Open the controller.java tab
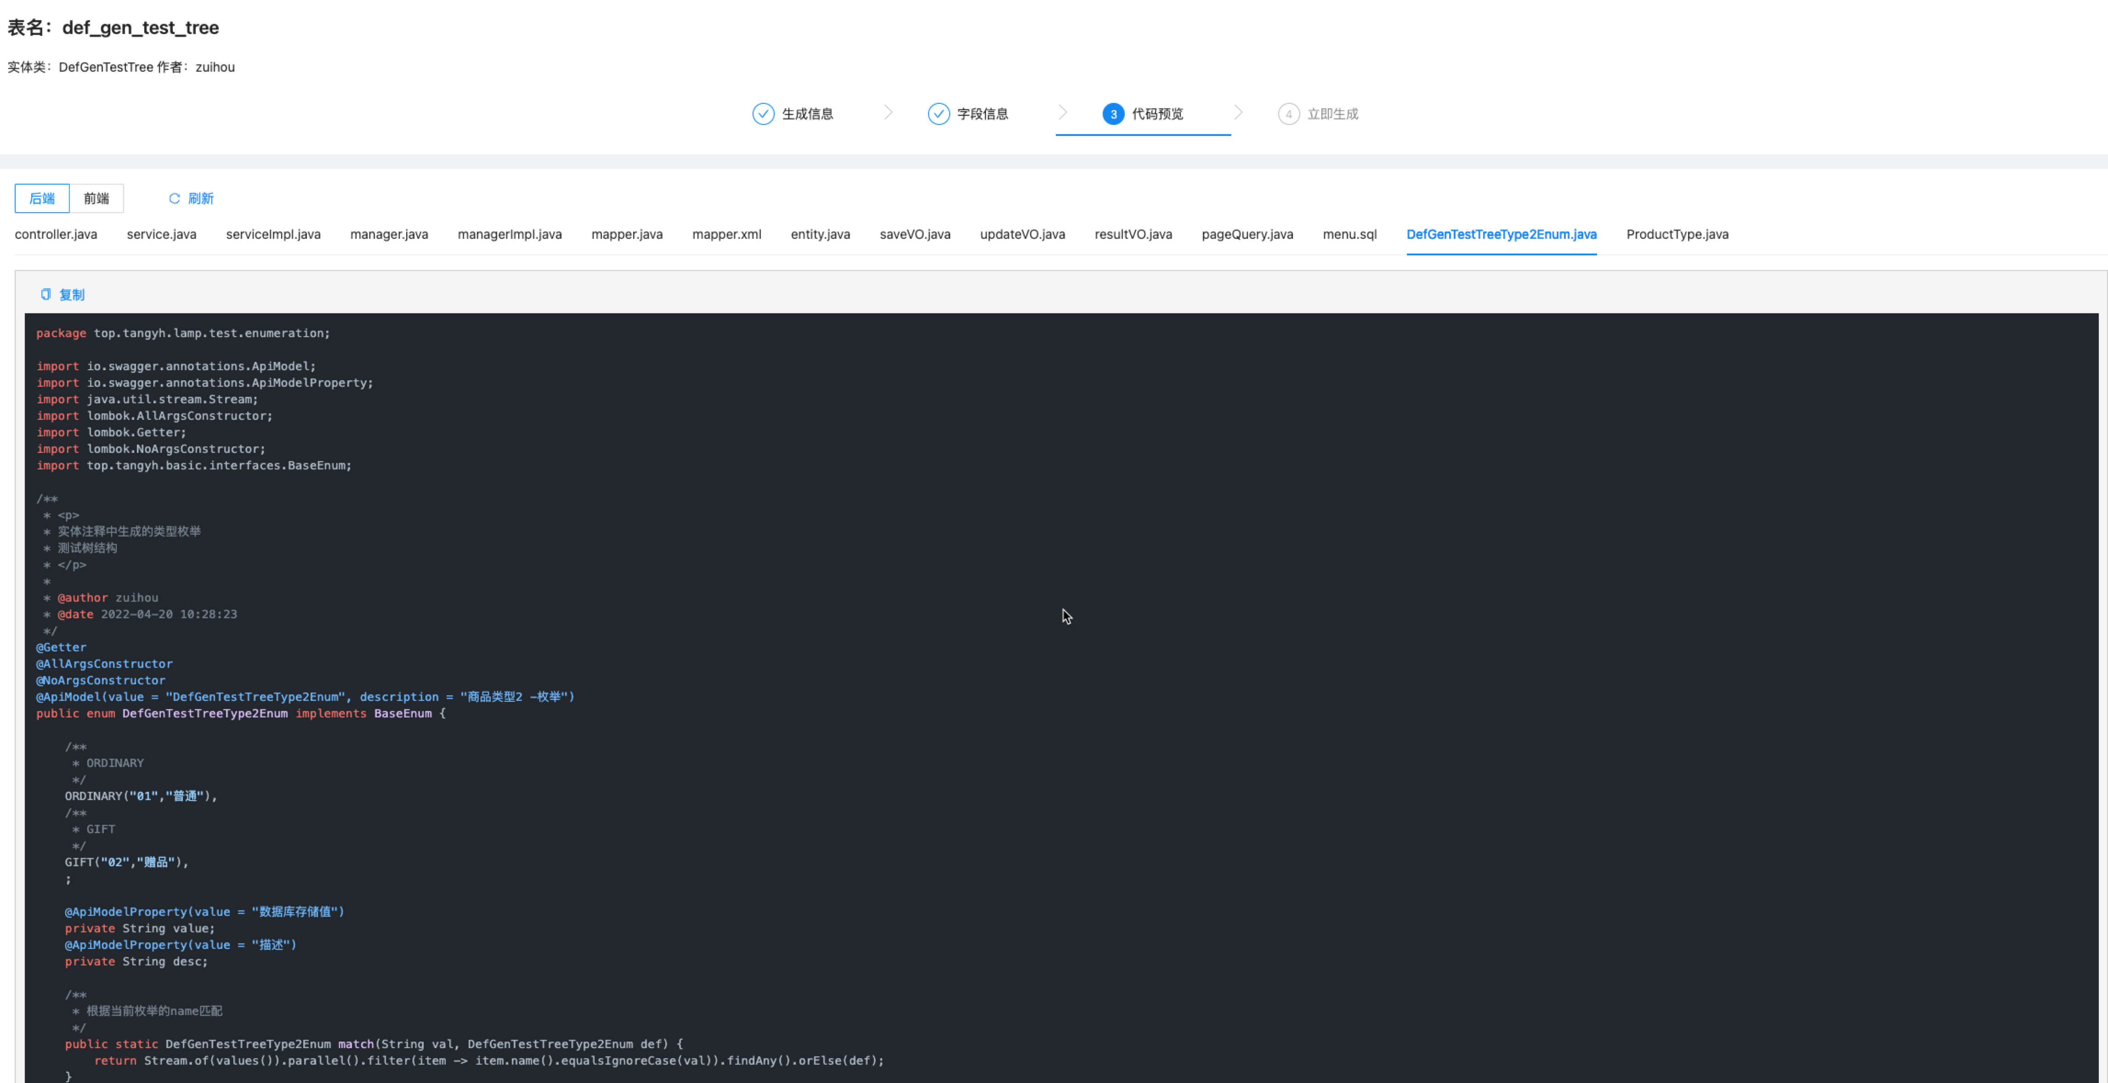The height and width of the screenshot is (1083, 2108). click(56, 235)
